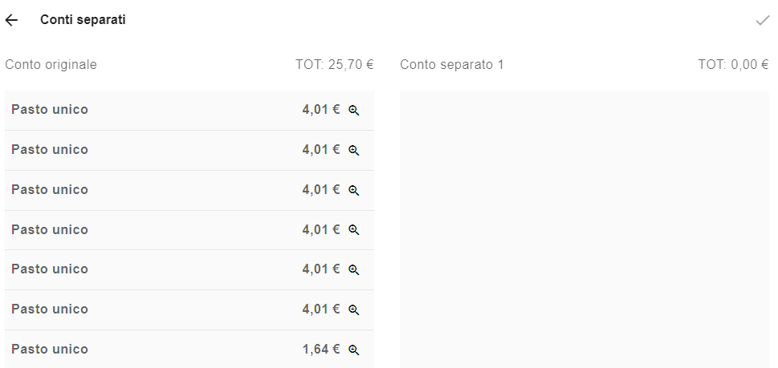Open magnifier icon of first Pasto unico row
The height and width of the screenshot is (368, 778).
tap(353, 111)
